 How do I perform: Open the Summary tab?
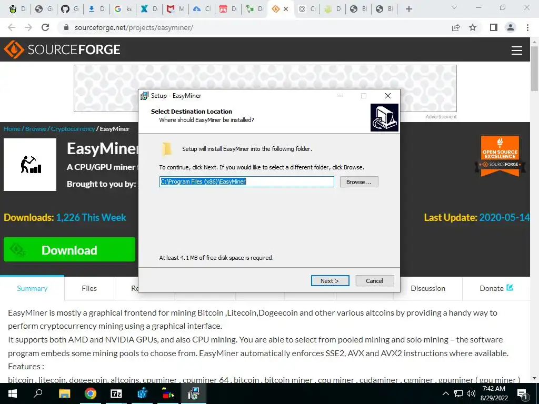click(32, 288)
